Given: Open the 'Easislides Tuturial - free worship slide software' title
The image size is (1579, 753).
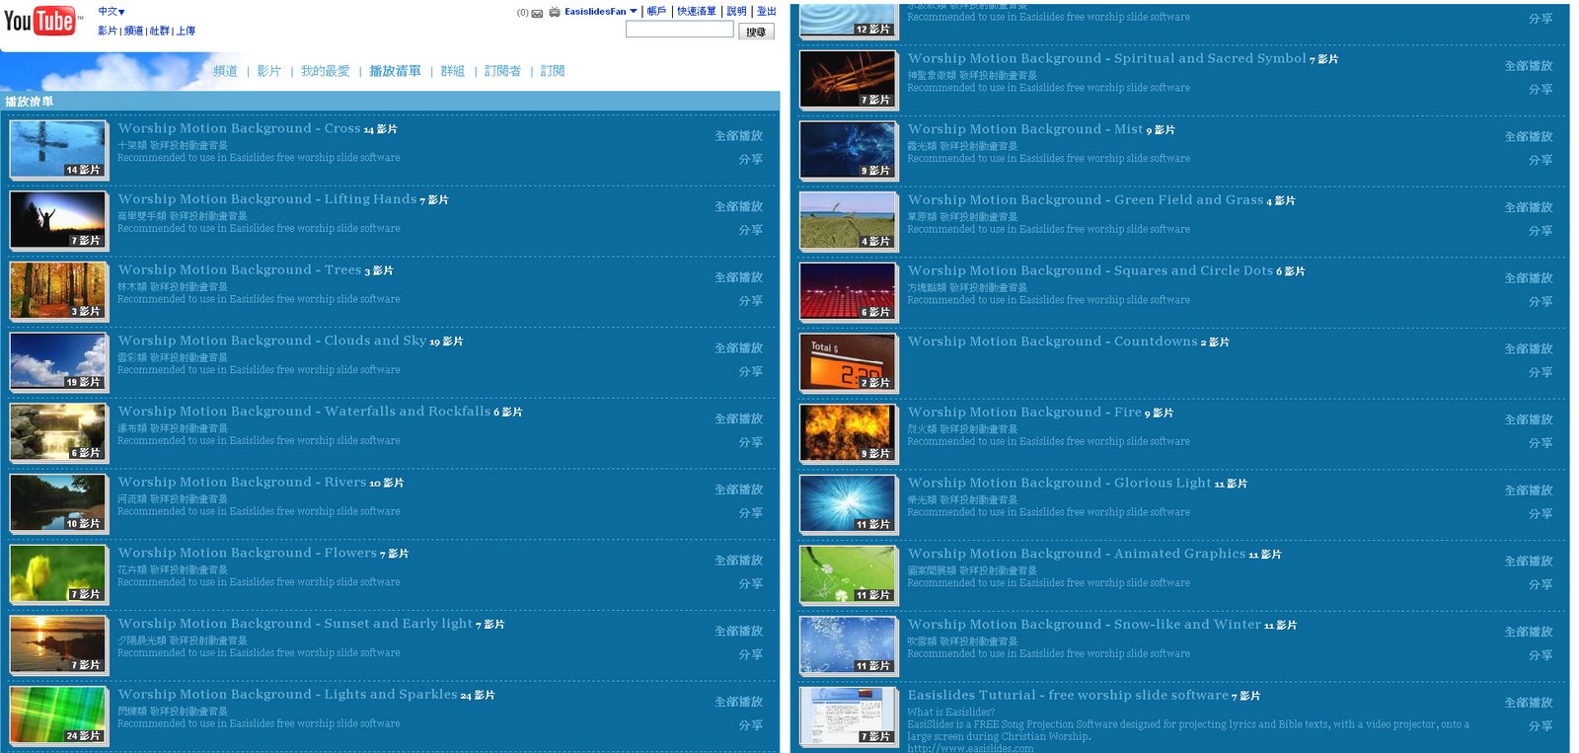Looking at the screenshot, I should (x=1068, y=695).
